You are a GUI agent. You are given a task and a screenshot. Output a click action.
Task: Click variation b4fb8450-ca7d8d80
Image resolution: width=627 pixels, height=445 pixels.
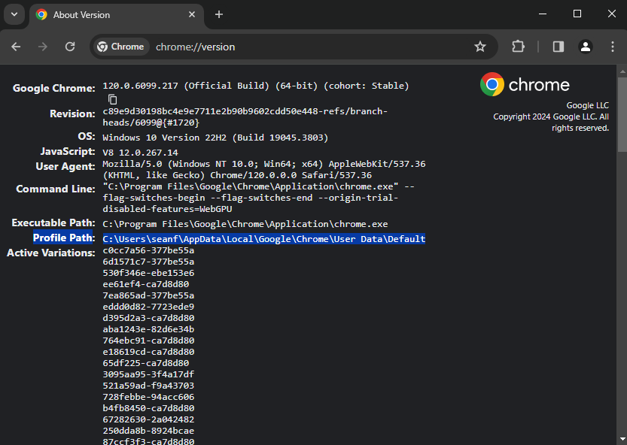pos(148,408)
